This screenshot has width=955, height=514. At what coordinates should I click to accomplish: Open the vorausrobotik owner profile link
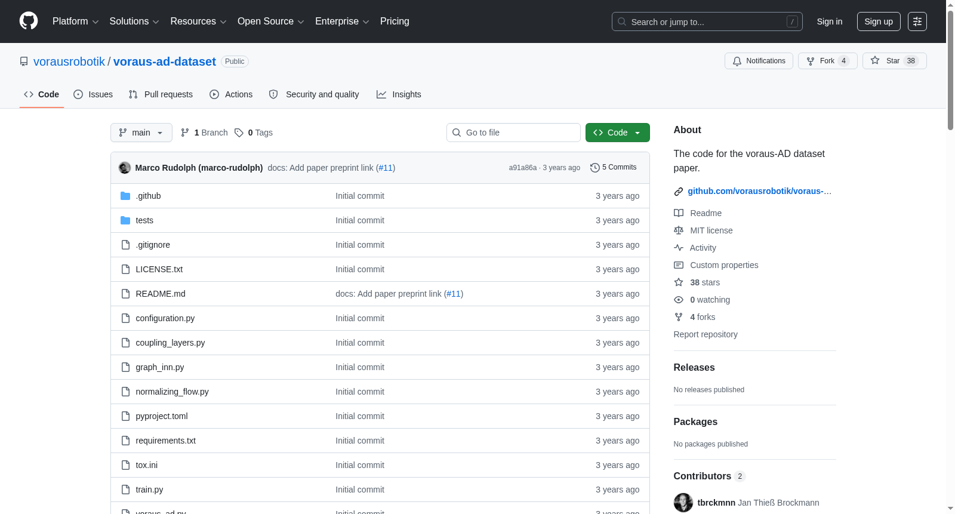coord(69,61)
